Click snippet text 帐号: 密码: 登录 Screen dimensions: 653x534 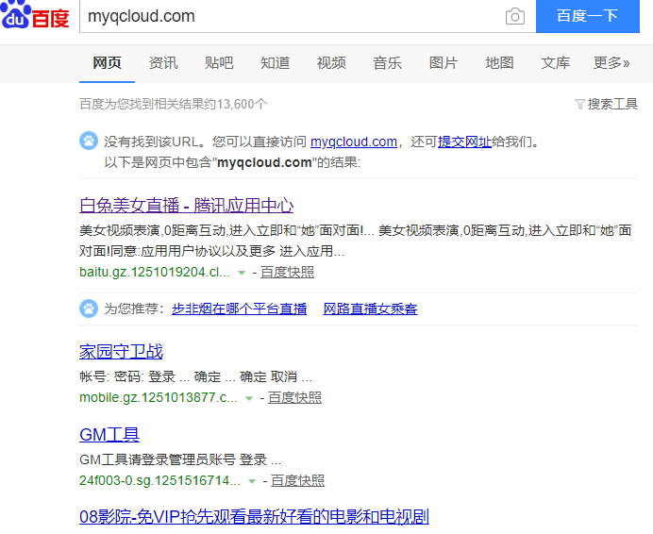click(x=127, y=376)
